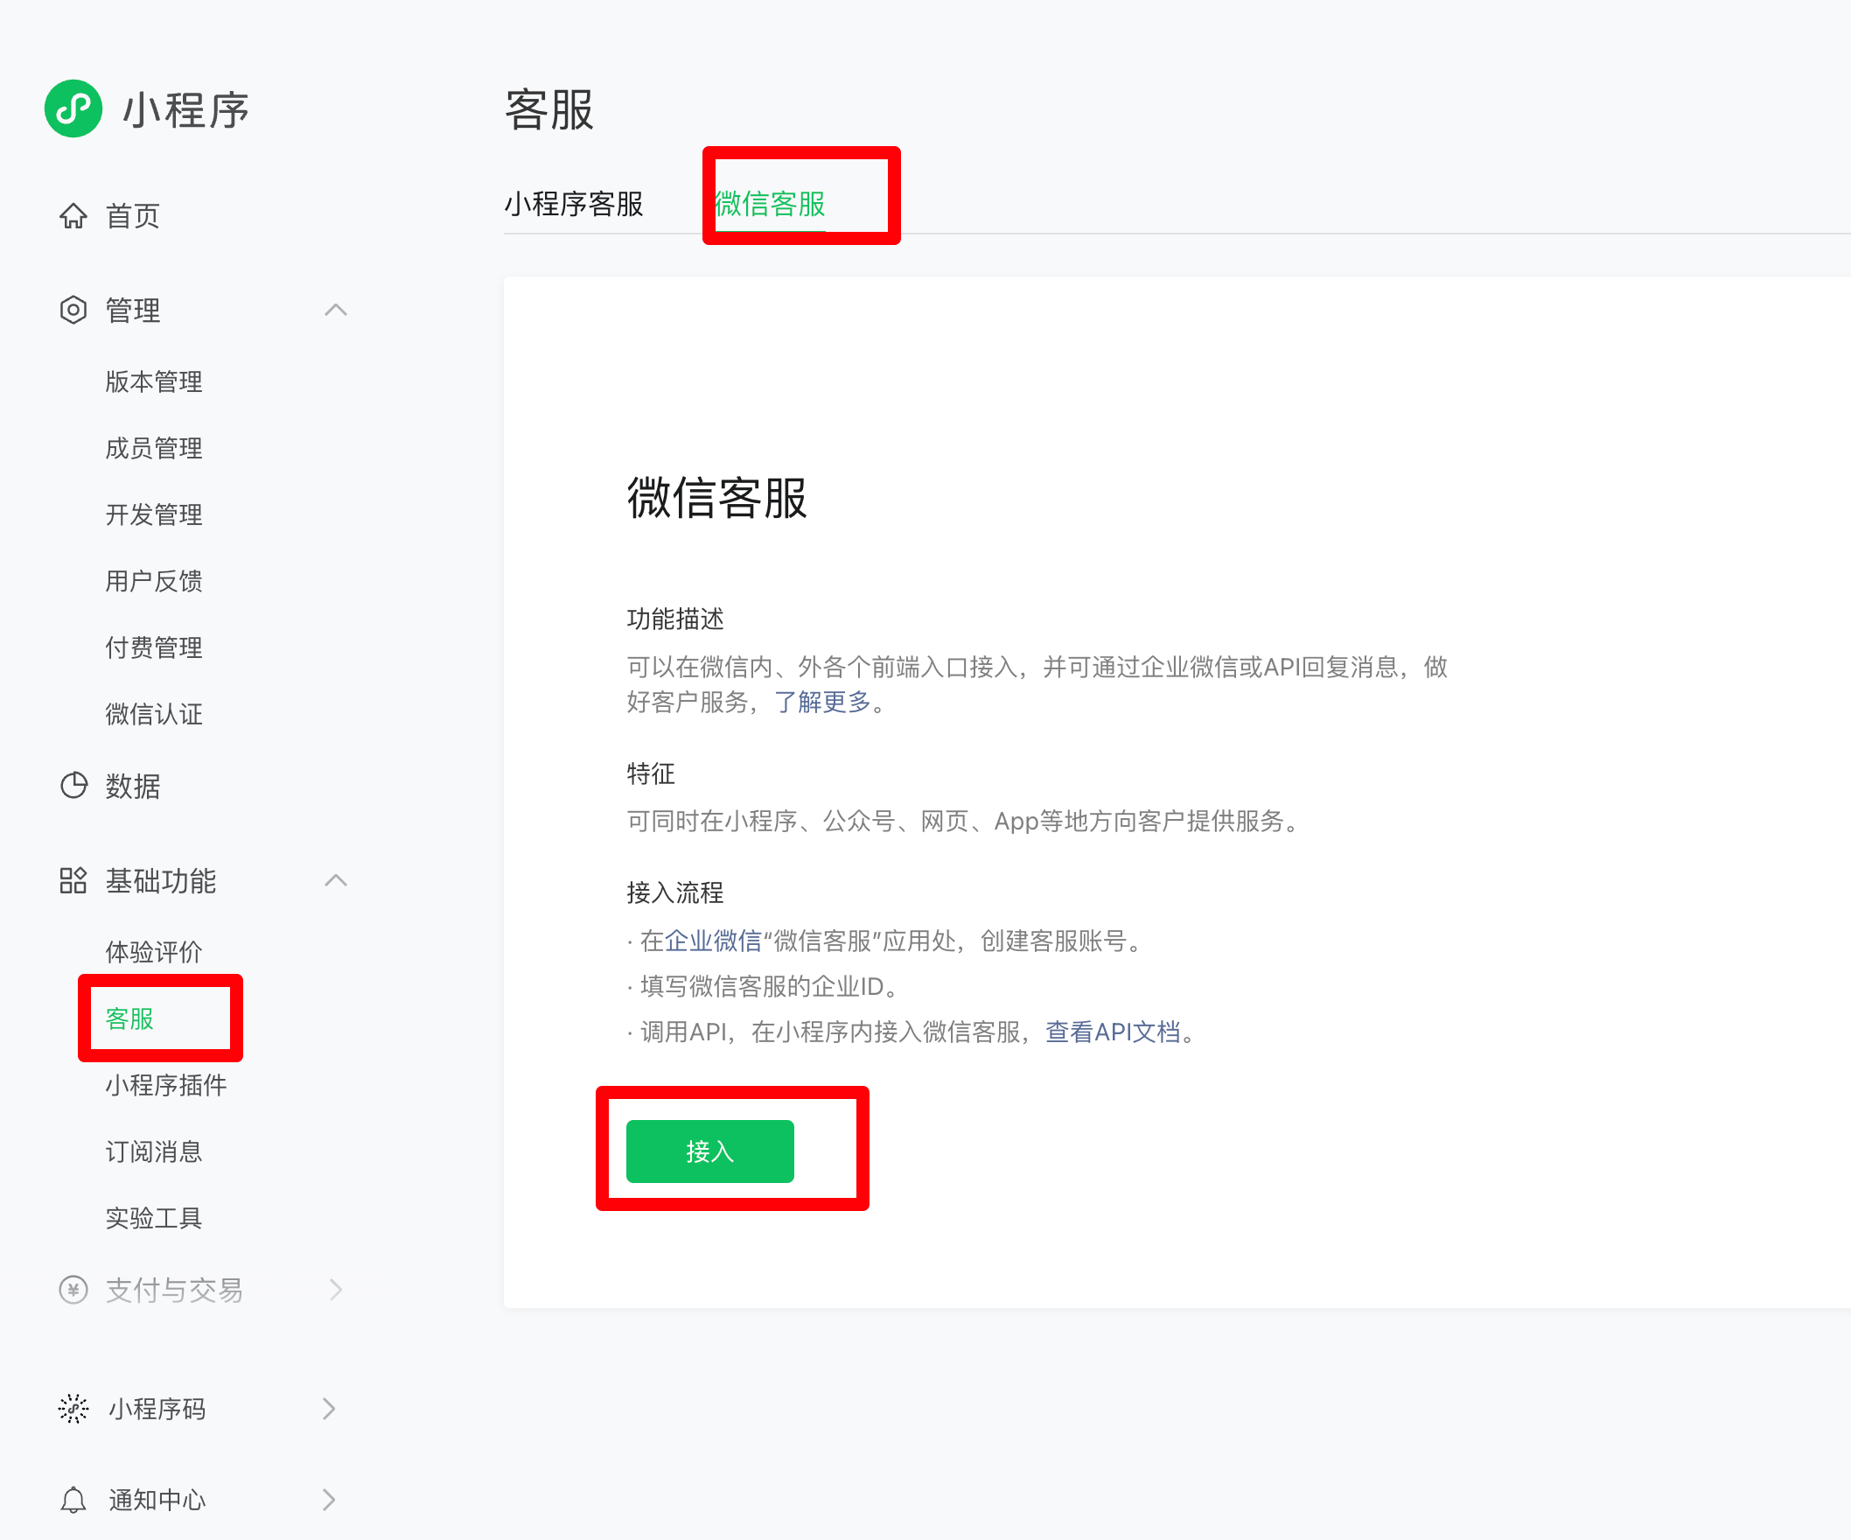Collapse the 管理 section chevron

(x=336, y=311)
